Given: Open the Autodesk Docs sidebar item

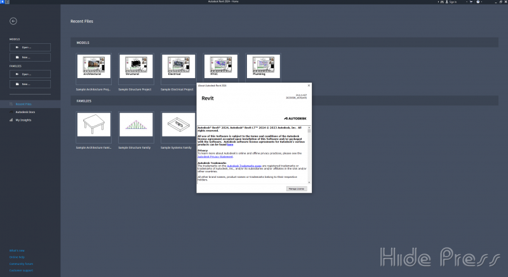Looking at the screenshot, I should click(25, 112).
